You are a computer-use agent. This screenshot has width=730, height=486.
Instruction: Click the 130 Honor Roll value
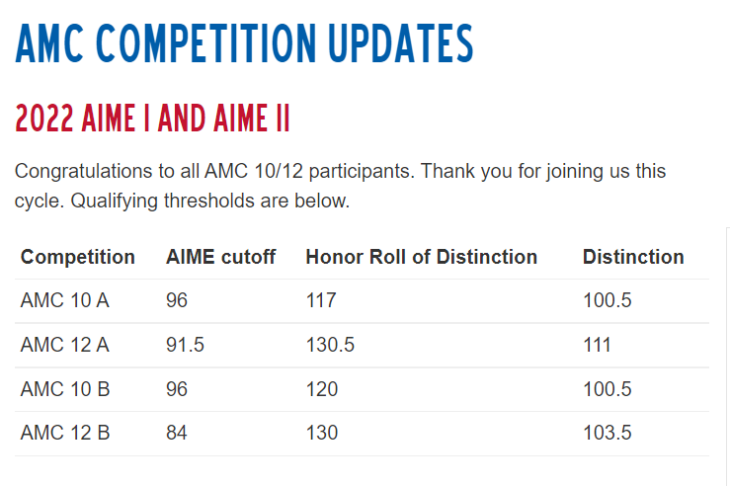[x=322, y=433]
